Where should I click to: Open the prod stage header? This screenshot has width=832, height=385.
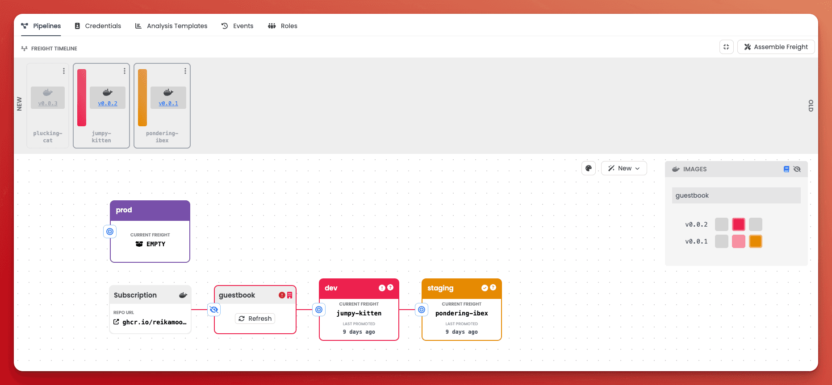150,210
